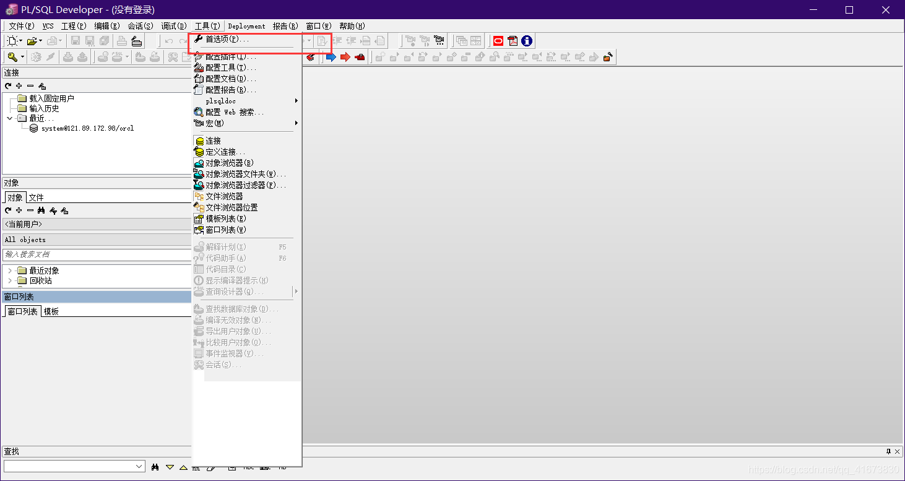The height and width of the screenshot is (481, 905).
Task: Click plus icon in object panel toolbar
Action: click(x=19, y=210)
